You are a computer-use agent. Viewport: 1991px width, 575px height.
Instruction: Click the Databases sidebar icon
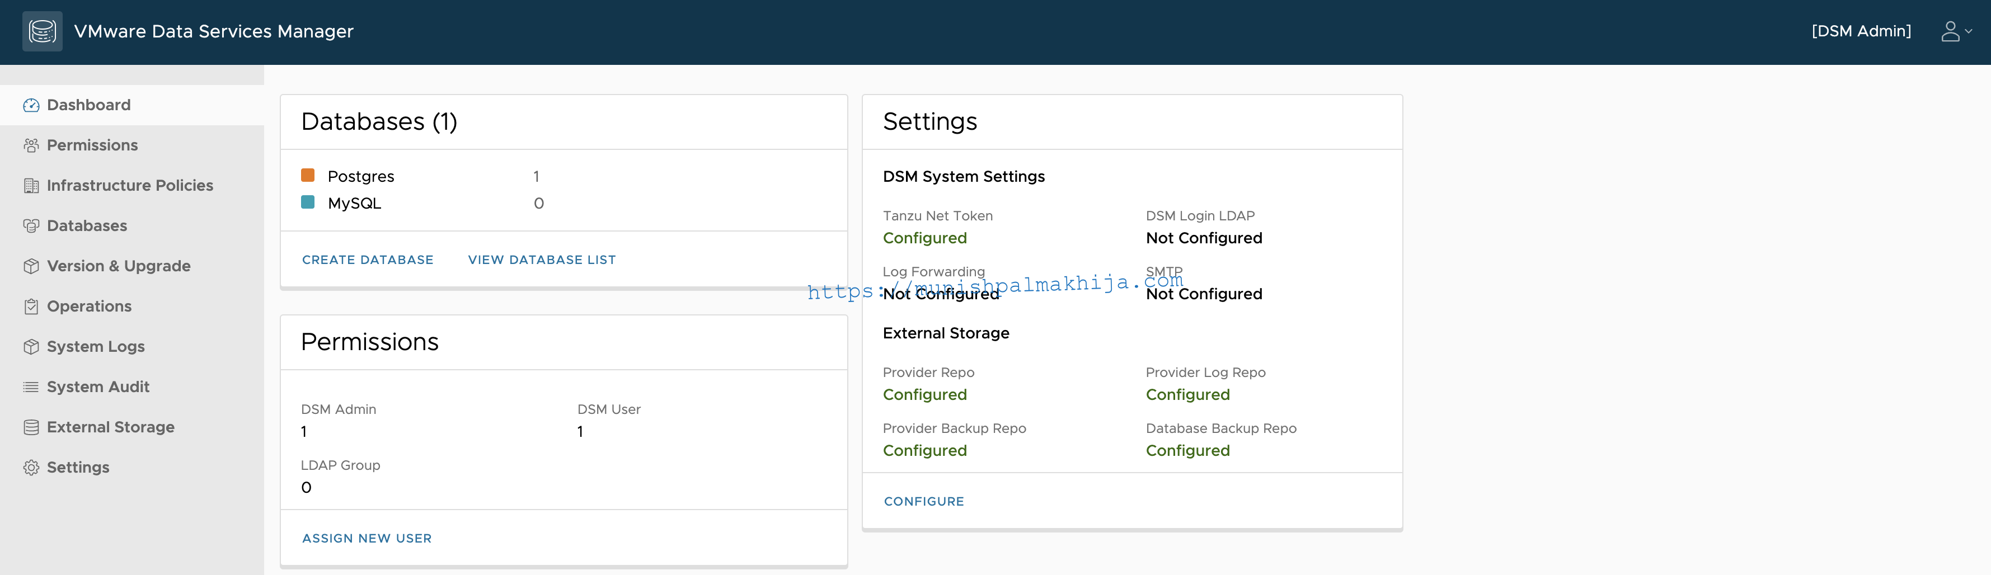click(31, 225)
